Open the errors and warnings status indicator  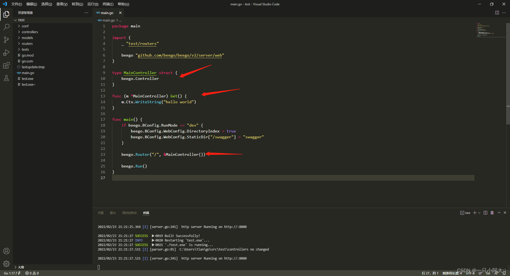pyautogui.click(x=32, y=273)
